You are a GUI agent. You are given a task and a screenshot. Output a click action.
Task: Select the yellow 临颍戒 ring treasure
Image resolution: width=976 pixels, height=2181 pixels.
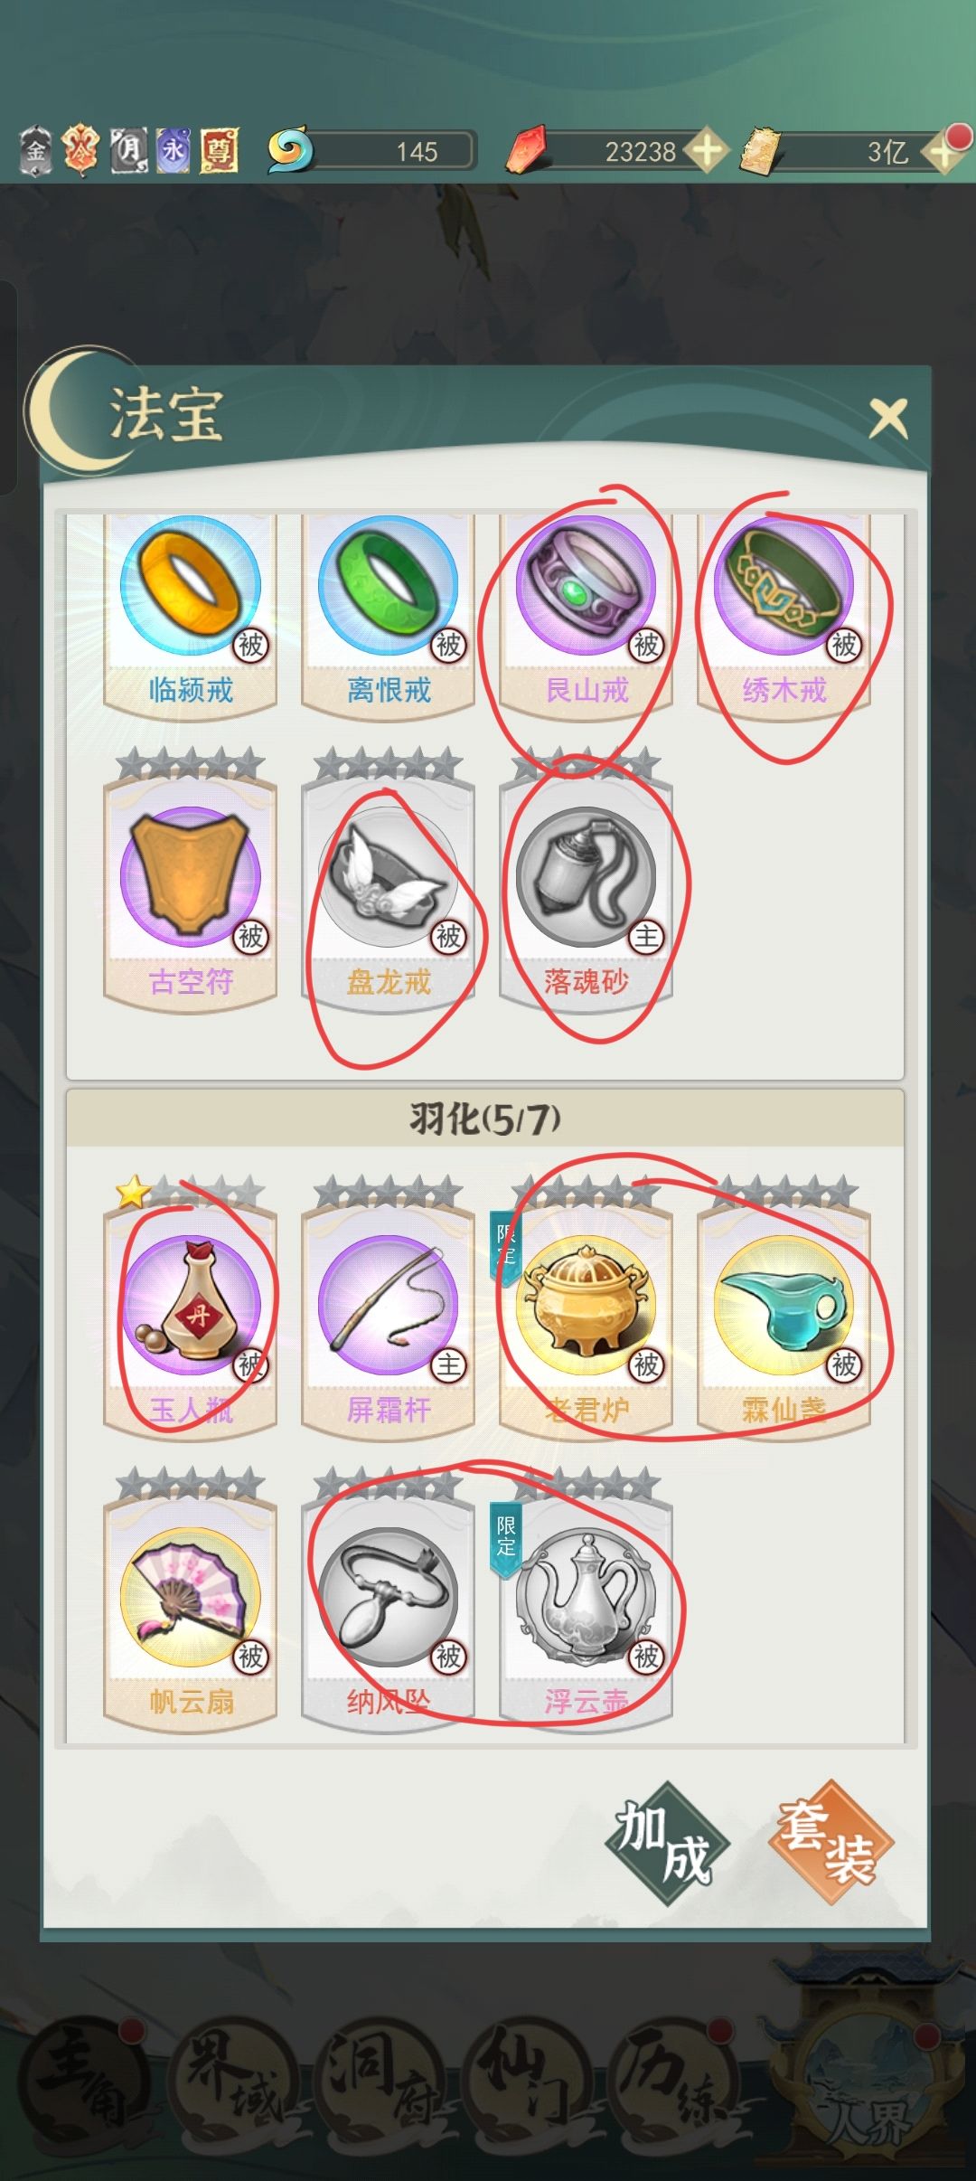click(x=191, y=613)
